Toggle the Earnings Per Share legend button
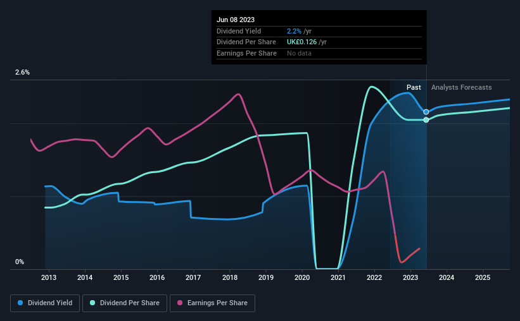The width and height of the screenshot is (520, 321). point(212,303)
